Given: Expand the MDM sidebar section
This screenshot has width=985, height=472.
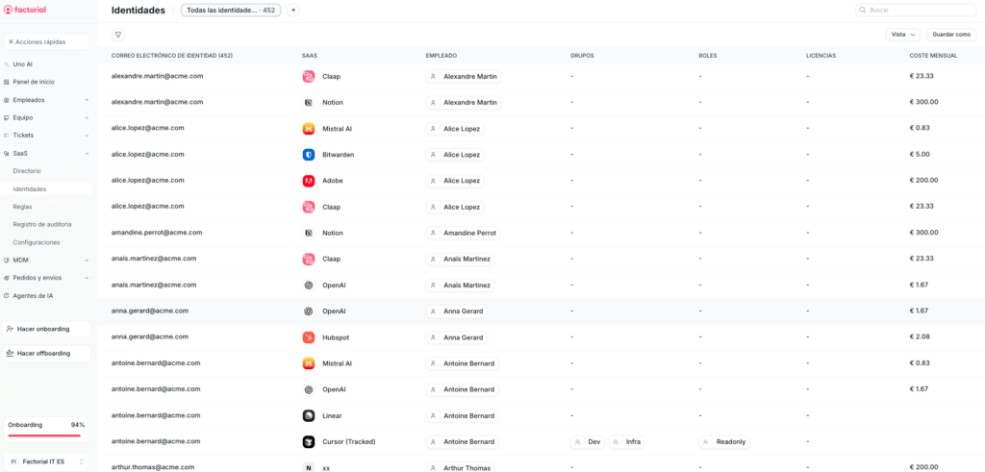Looking at the screenshot, I should [x=46, y=260].
